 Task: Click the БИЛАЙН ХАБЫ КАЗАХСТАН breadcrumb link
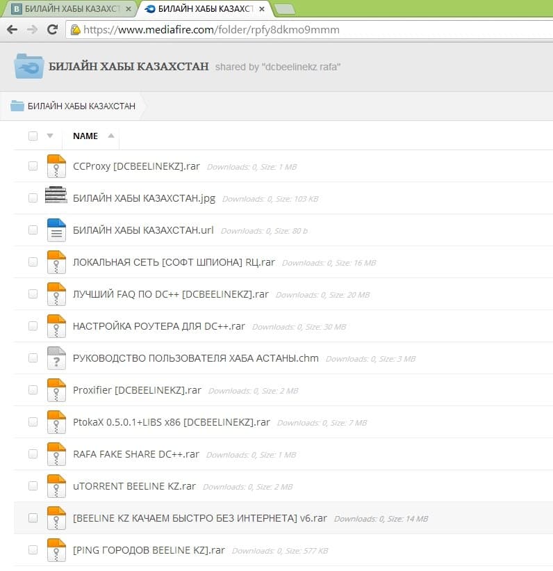coord(81,106)
